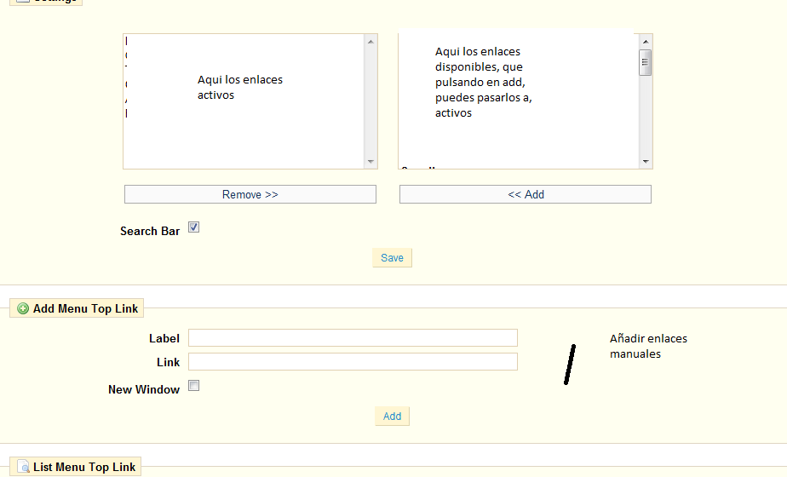Click the page icon beside List Menu Top Link

coord(23,467)
